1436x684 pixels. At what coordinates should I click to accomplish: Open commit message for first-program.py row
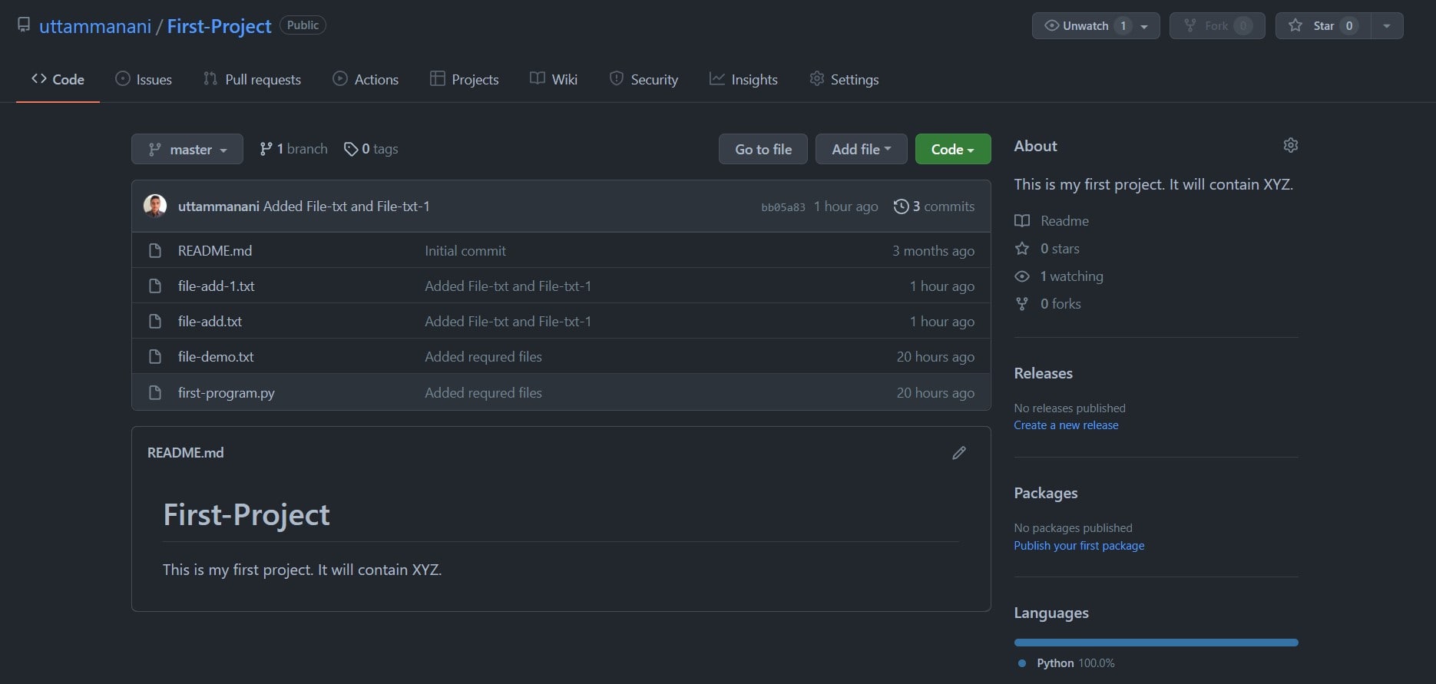coord(484,392)
